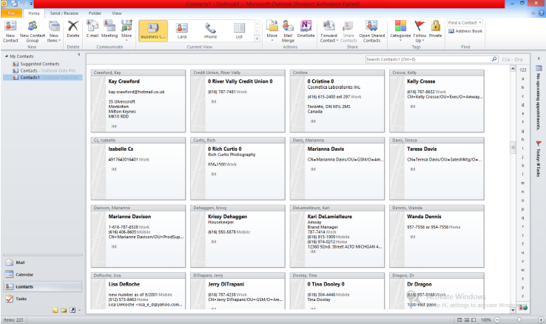Select the Contacts1 folder

coord(42,77)
